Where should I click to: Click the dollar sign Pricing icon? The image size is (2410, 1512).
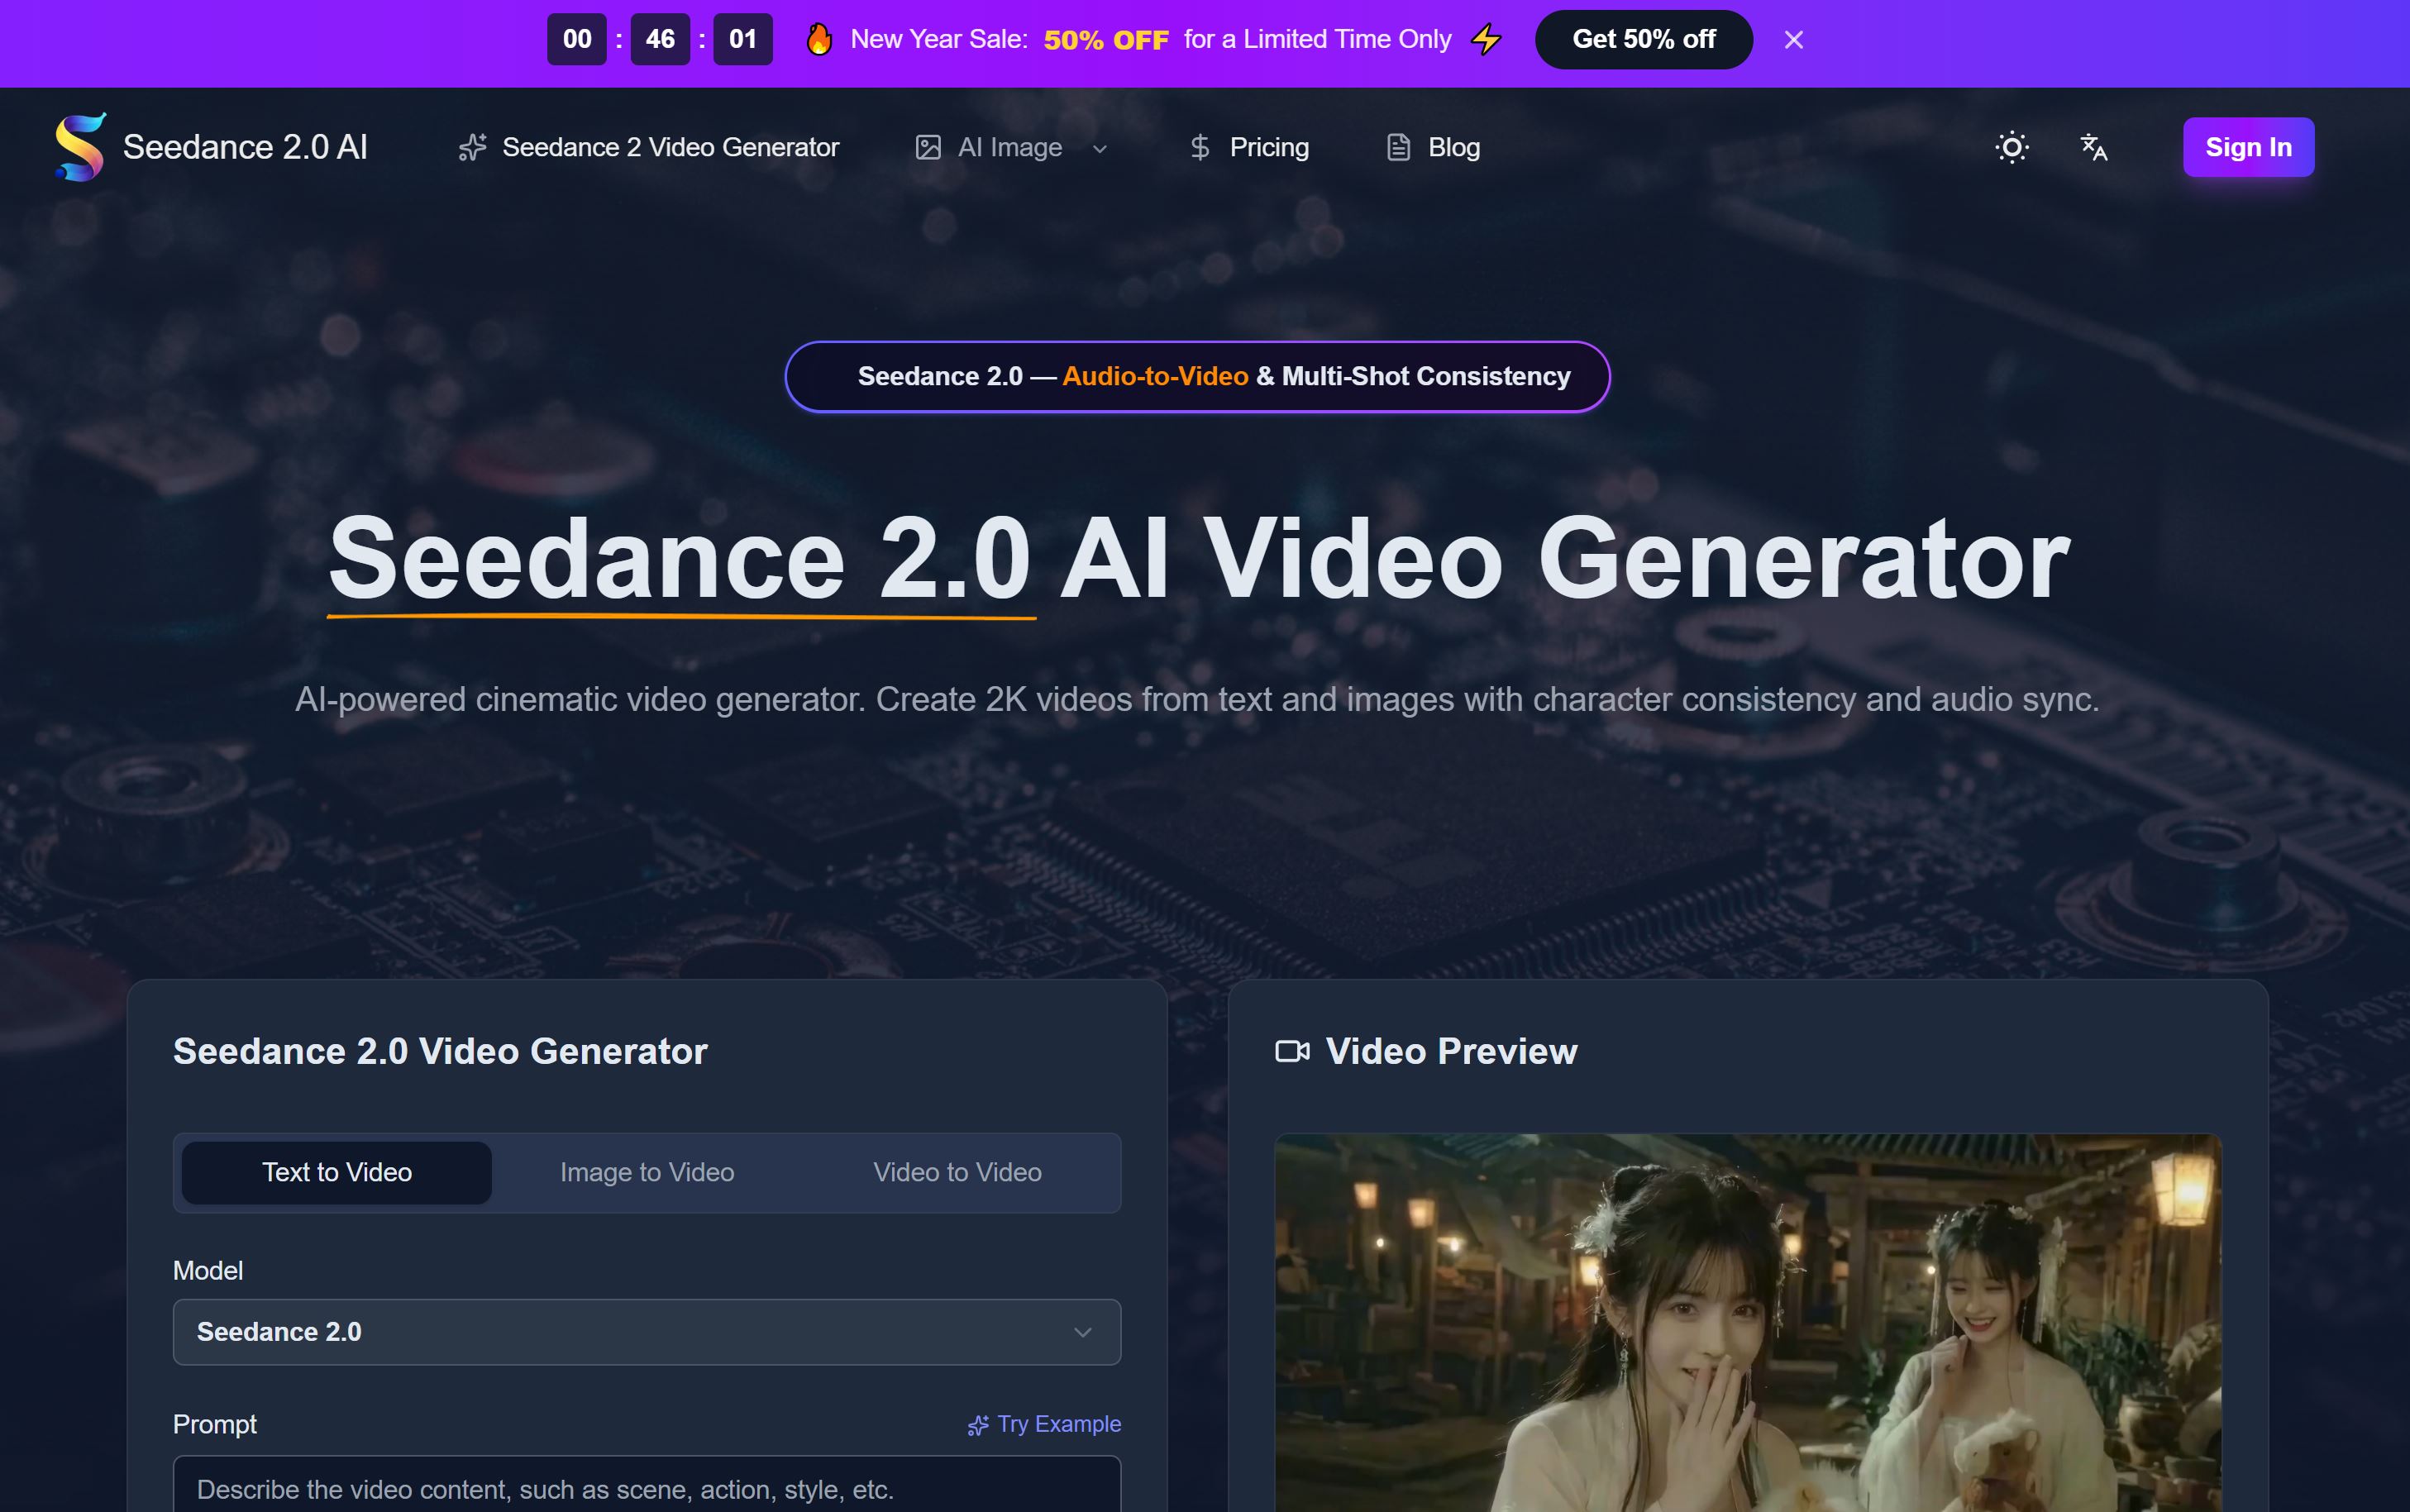[1199, 148]
